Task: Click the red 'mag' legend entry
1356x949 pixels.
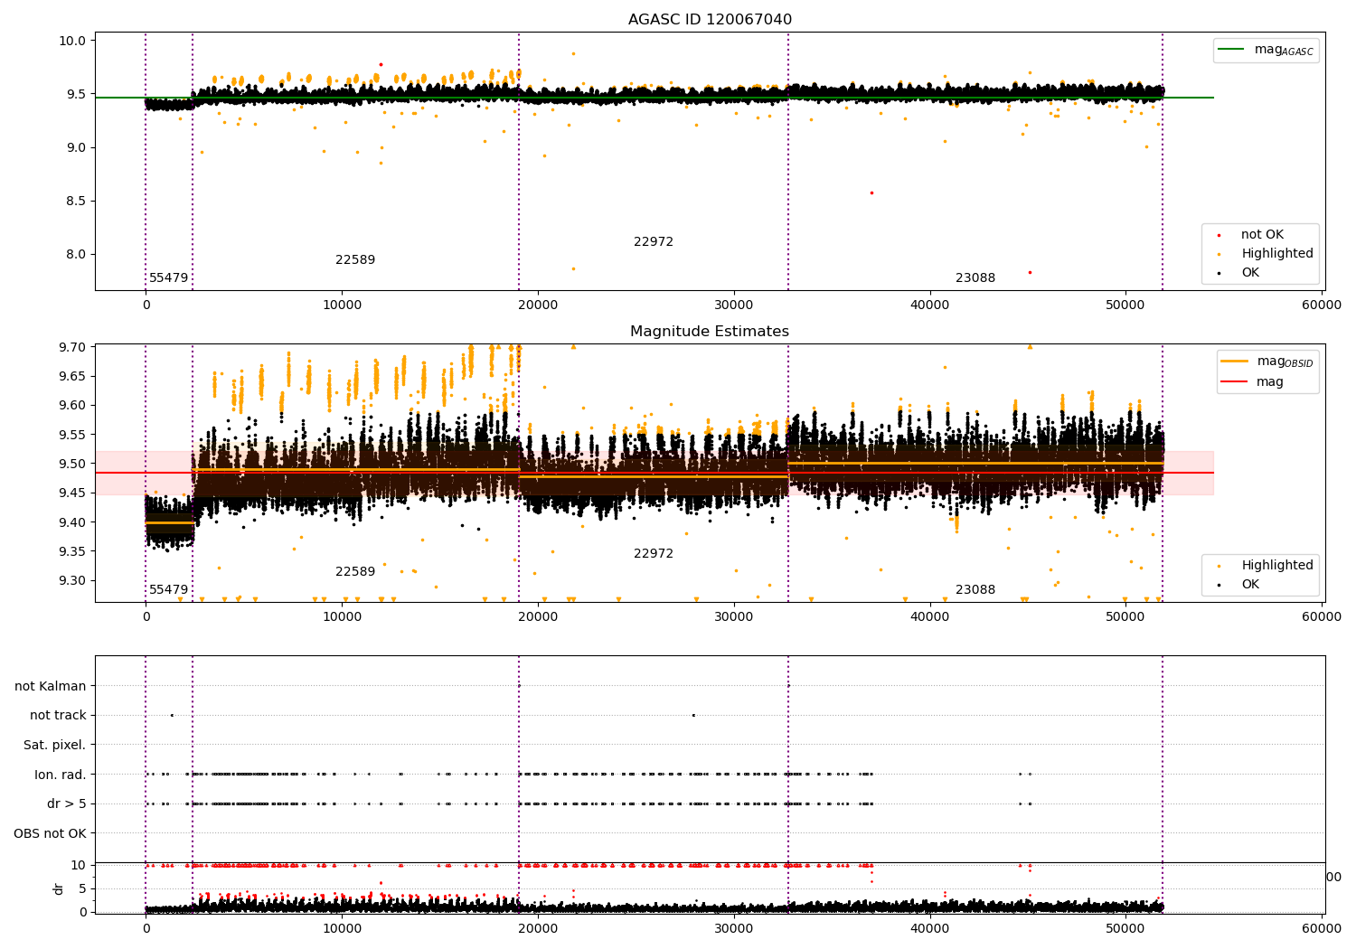Action: coord(1253,382)
